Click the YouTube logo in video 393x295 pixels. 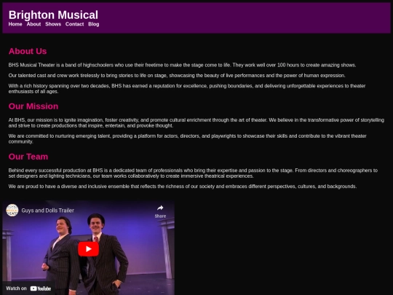(x=41, y=288)
